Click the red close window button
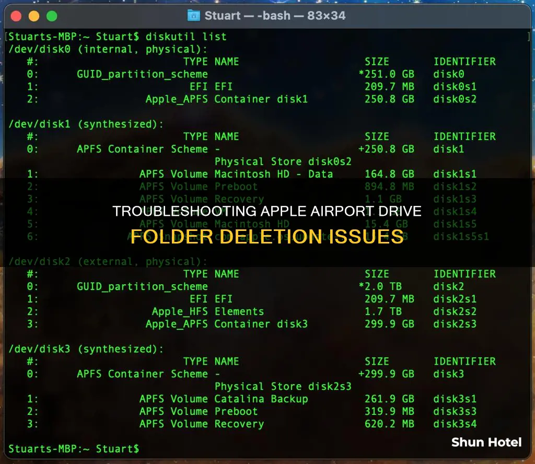 click(16, 16)
